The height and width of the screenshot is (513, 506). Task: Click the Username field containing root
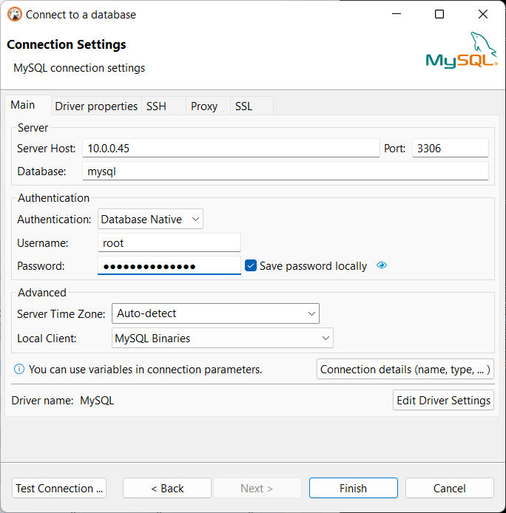click(169, 242)
